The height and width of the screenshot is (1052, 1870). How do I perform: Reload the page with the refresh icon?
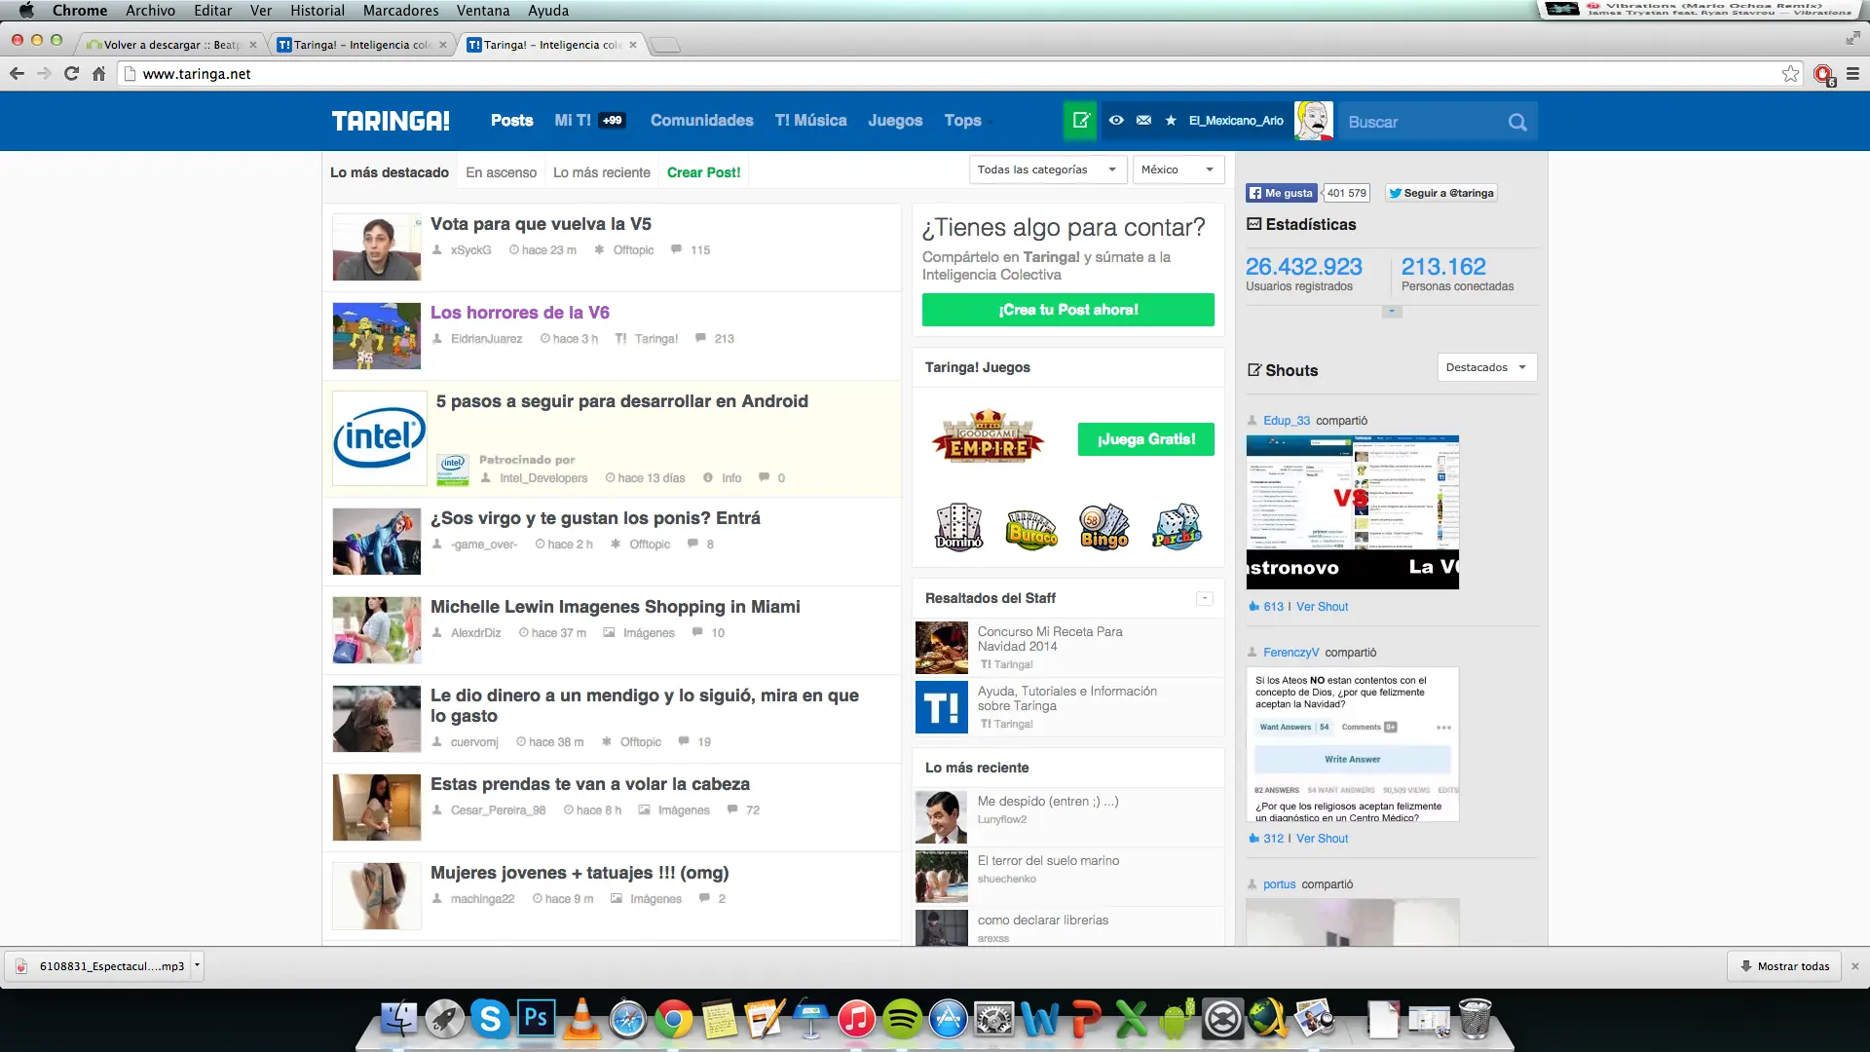(71, 74)
